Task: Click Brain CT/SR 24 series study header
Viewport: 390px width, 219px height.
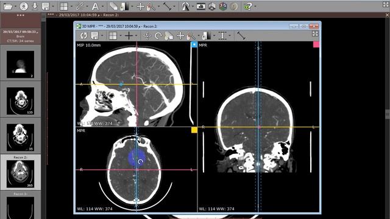Action: click(x=20, y=36)
